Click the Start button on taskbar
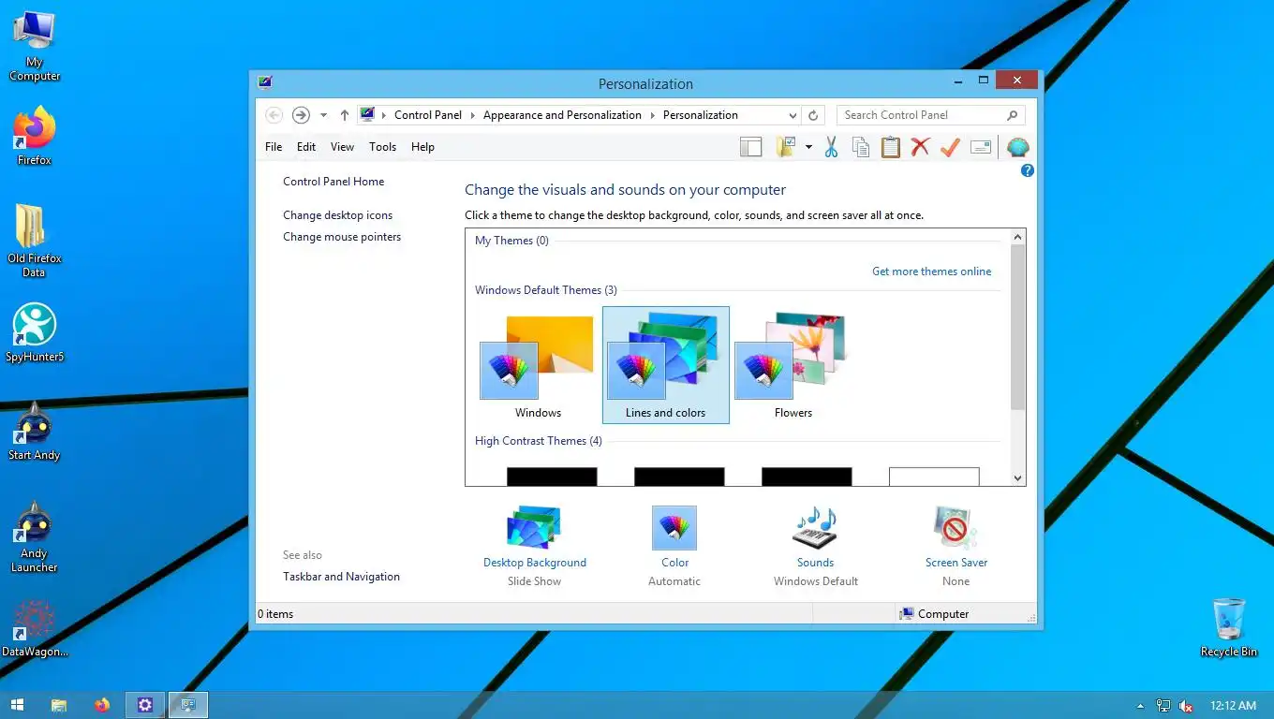1274x719 pixels. click(17, 705)
